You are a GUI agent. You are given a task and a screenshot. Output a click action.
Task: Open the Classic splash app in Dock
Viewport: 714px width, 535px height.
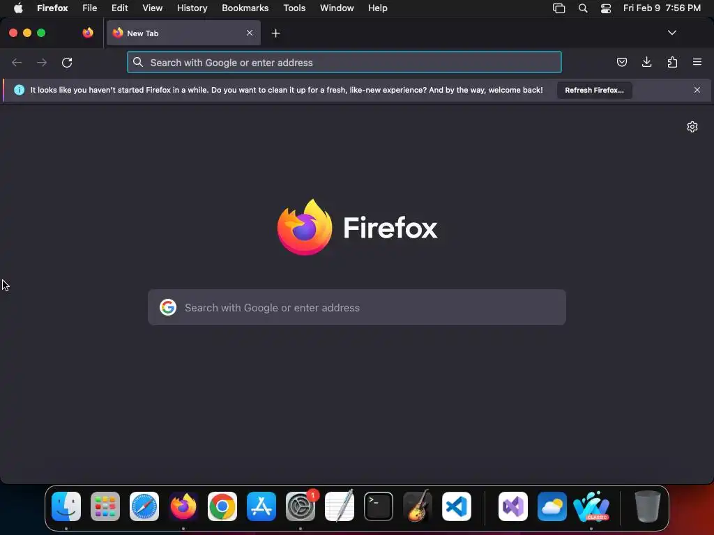point(591,506)
